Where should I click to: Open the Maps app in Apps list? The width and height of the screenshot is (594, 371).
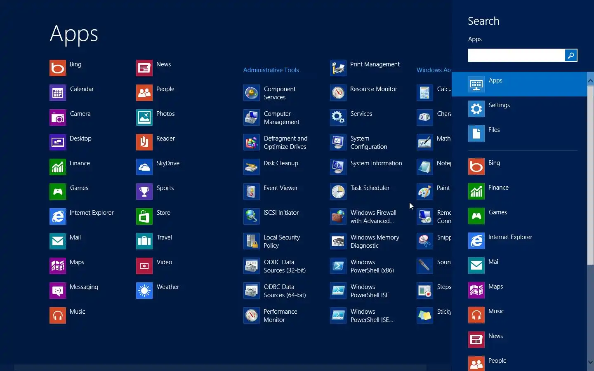coord(58,266)
